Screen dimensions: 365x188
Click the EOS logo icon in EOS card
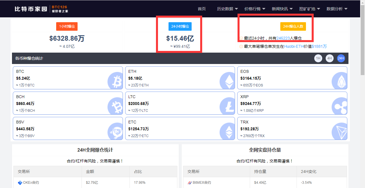[x=340, y=80]
